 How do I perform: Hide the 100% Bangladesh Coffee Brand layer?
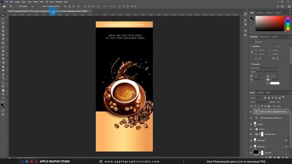coord(251,118)
